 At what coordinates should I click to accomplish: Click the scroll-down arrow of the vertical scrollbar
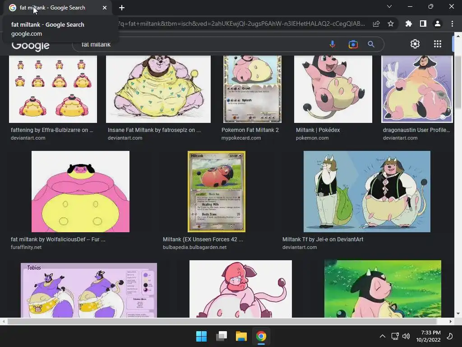[458, 314]
